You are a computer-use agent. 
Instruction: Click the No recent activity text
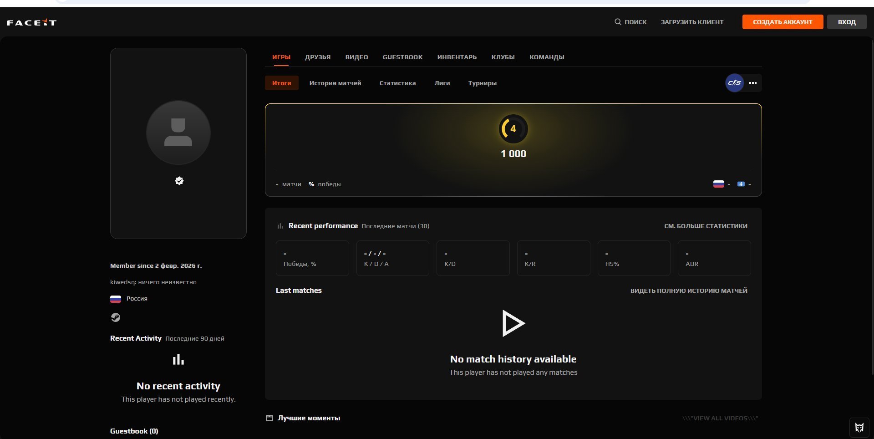coord(178,386)
